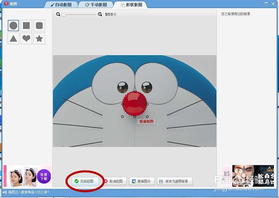Image resolution: width=279 pixels, height=198 pixels.
Task: Select the star shape cutout
Action: (39, 38)
